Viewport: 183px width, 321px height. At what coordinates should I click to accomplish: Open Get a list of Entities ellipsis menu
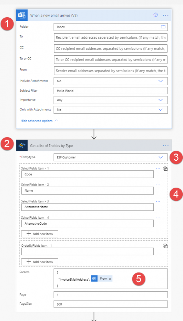(166, 146)
